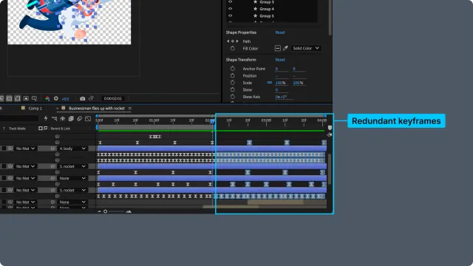The image size is (473, 266).
Task: Open No Mat dropdown in 4. body row
Action: (x=25, y=149)
